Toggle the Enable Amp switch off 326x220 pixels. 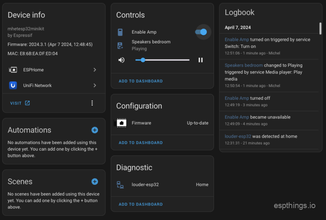click(x=201, y=32)
